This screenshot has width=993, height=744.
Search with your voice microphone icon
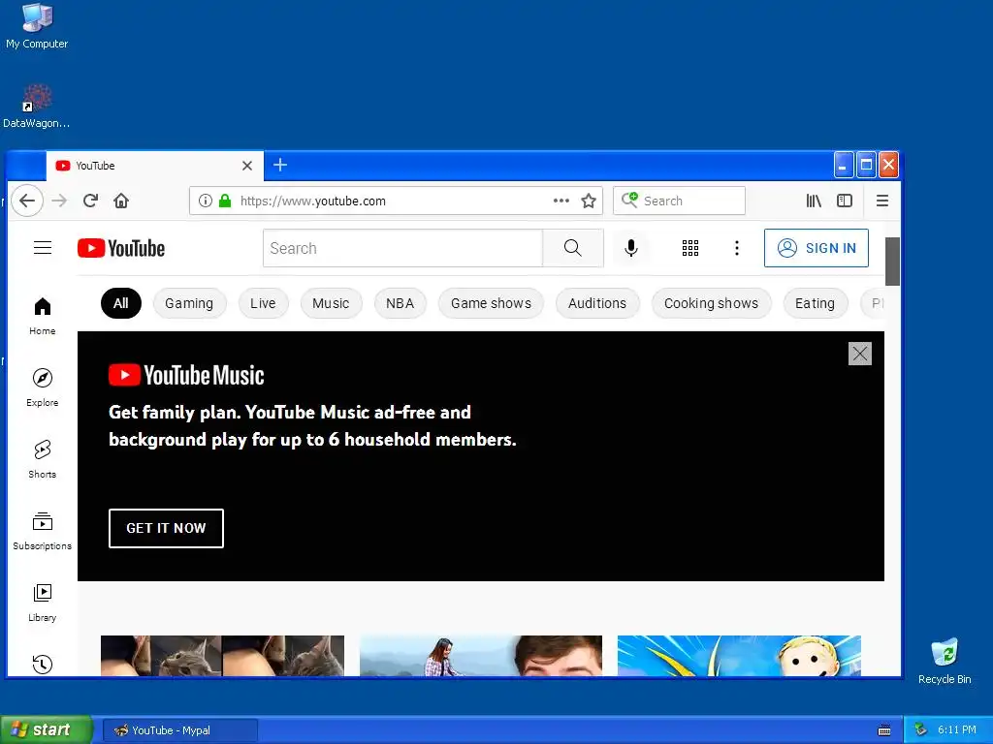(x=630, y=248)
